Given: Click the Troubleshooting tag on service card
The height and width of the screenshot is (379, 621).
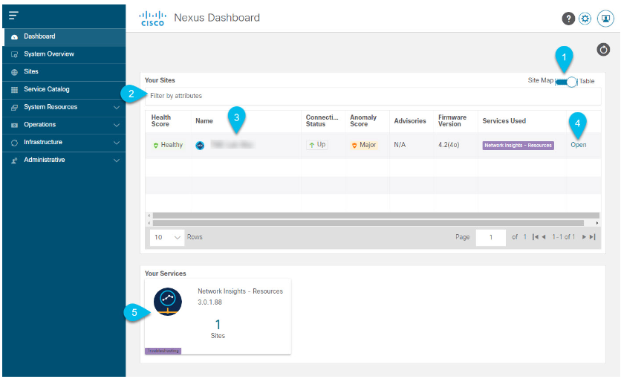Looking at the screenshot, I should [163, 351].
